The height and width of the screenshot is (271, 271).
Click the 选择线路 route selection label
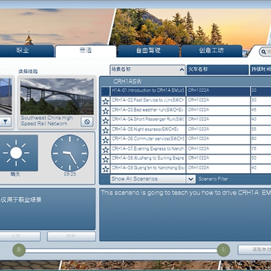(x=28, y=72)
